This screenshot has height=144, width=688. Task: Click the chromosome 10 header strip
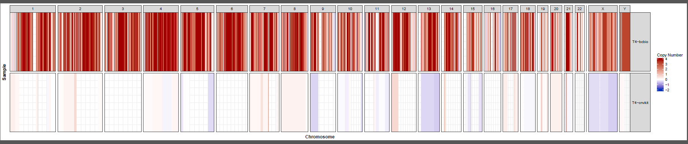(350, 9)
